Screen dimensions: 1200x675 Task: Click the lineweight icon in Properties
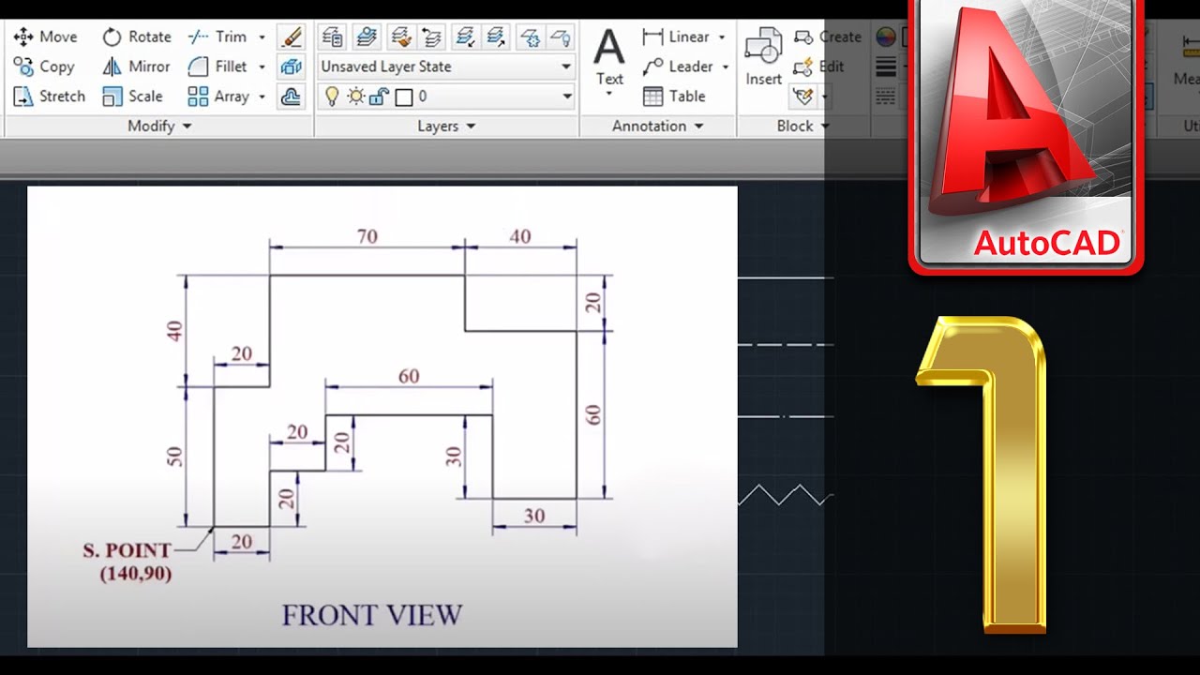pyautogui.click(x=885, y=67)
